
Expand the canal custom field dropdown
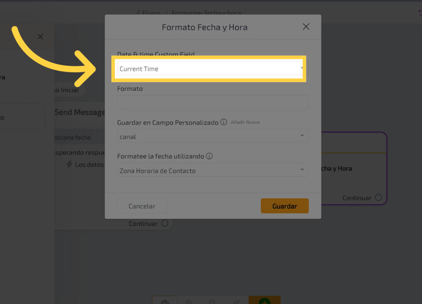coord(213,136)
